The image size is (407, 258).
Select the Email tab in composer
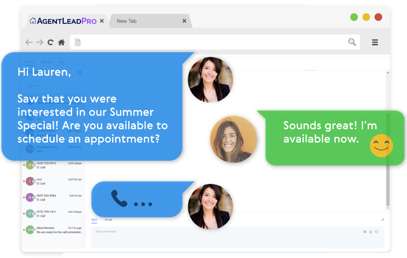[108, 220]
